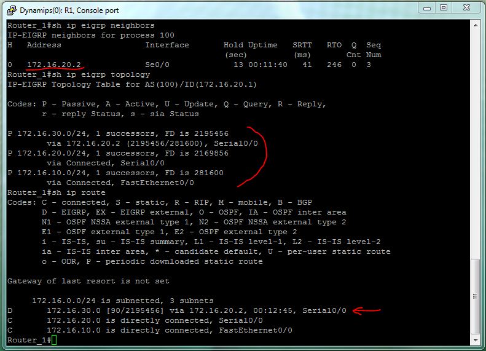The width and height of the screenshot is (486, 351).
Task: Click neighbor address 172.16.20.2 in neighbors table
Action: click(54, 65)
